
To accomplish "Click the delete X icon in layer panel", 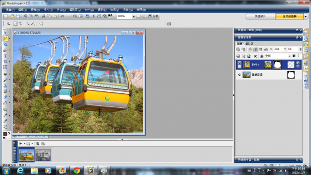I will (255, 56).
